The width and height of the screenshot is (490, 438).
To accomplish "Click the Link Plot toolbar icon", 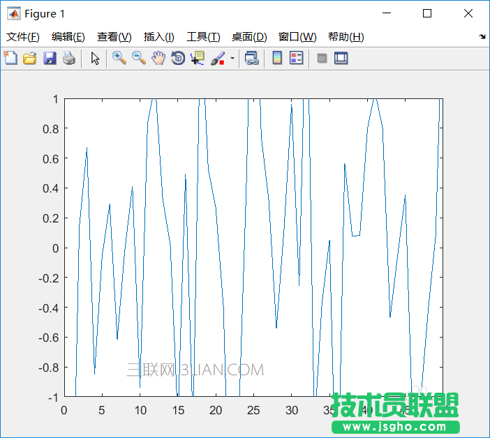I will [252, 58].
